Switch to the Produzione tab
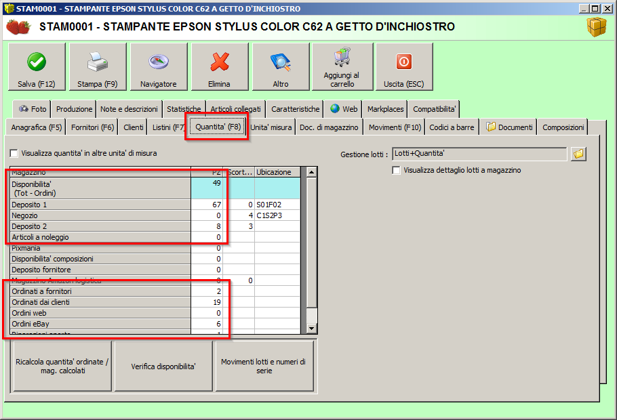Viewport: 617px width, 420px height. click(x=74, y=109)
